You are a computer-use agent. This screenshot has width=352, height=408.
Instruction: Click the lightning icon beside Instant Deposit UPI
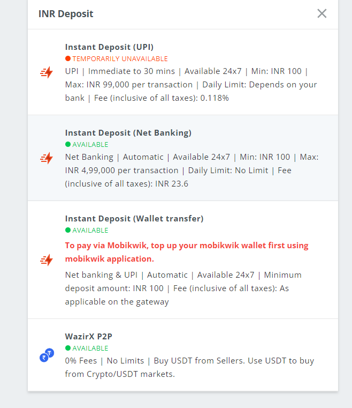[47, 72]
